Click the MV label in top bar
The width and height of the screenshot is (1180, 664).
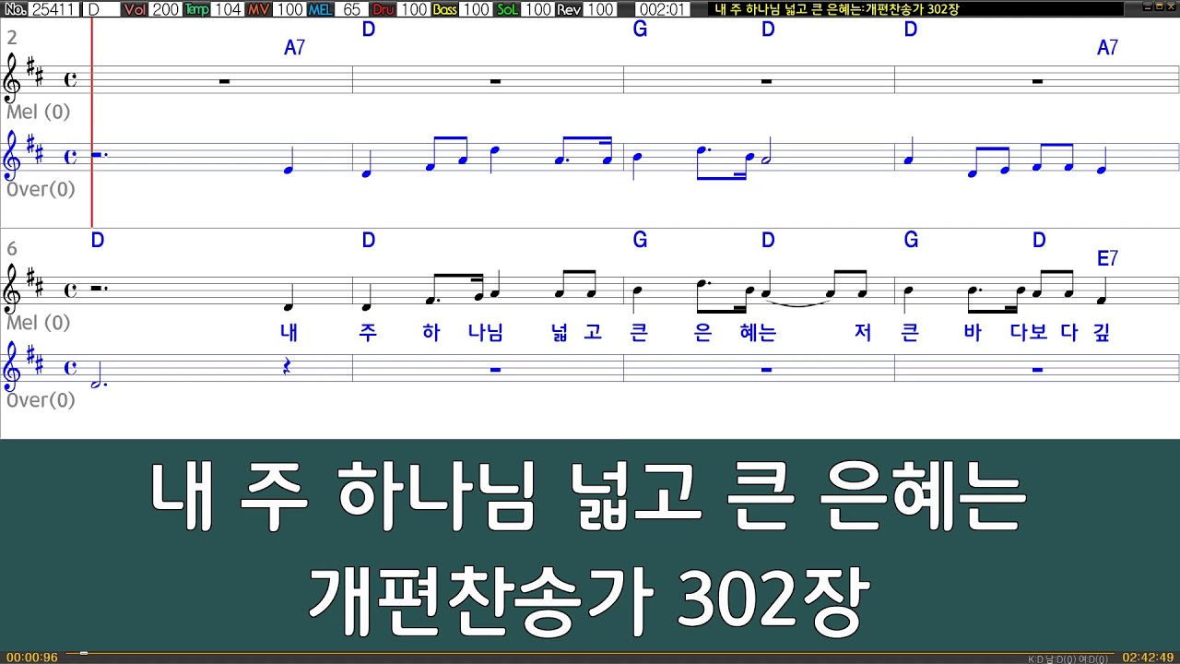[259, 9]
